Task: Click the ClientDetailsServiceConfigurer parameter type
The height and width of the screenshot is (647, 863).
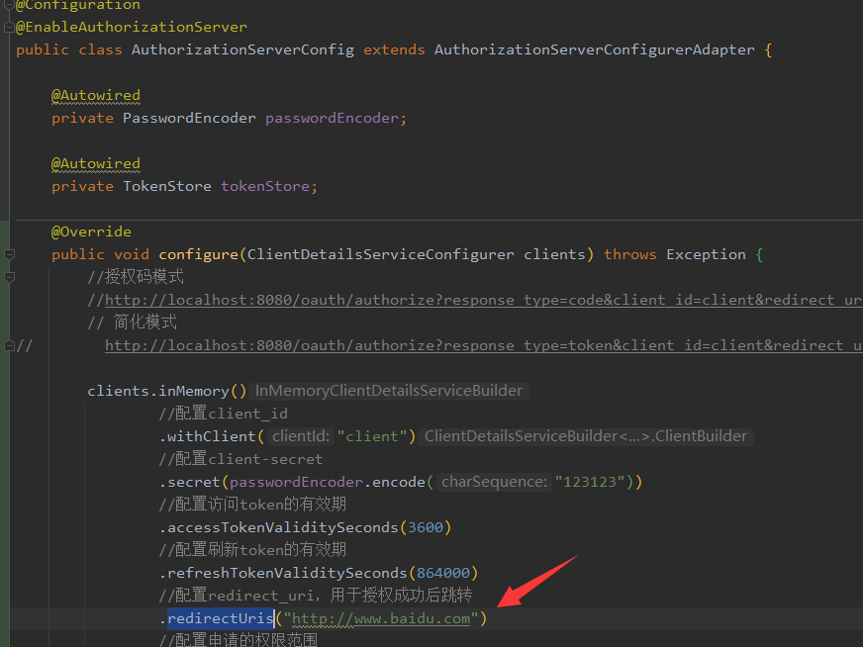Action: point(381,254)
